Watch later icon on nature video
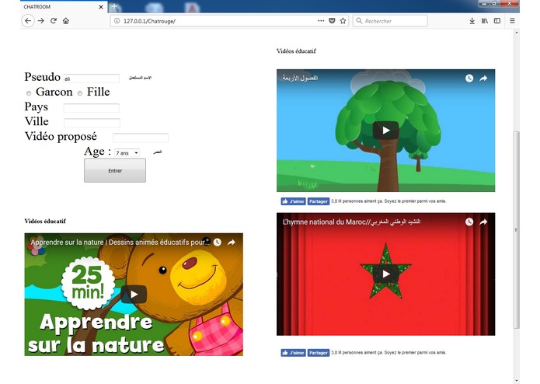540x384 pixels. click(217, 242)
